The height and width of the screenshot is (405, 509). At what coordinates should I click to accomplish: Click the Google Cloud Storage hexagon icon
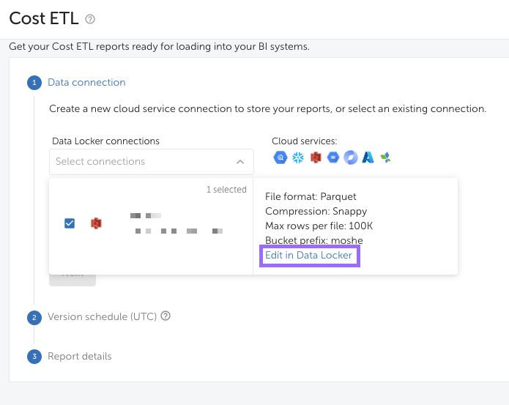tap(333, 157)
